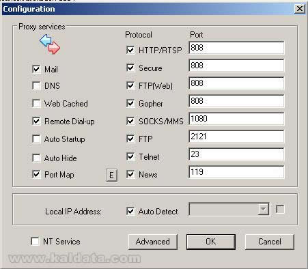
Task: Tick the small checkbox beside IP dropdown
Action: pyautogui.click(x=280, y=209)
